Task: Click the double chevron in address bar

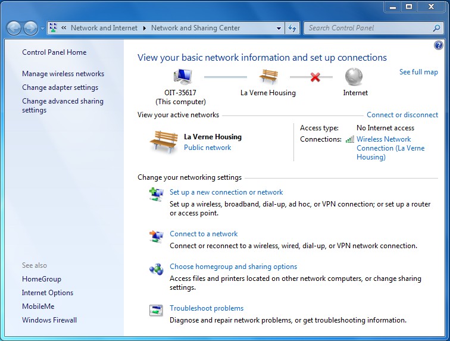Action: tap(64, 28)
